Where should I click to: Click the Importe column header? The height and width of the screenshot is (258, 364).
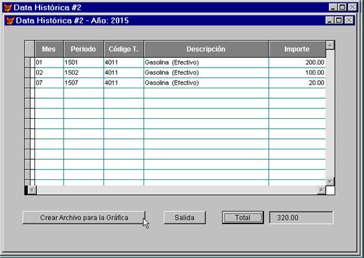(297, 49)
